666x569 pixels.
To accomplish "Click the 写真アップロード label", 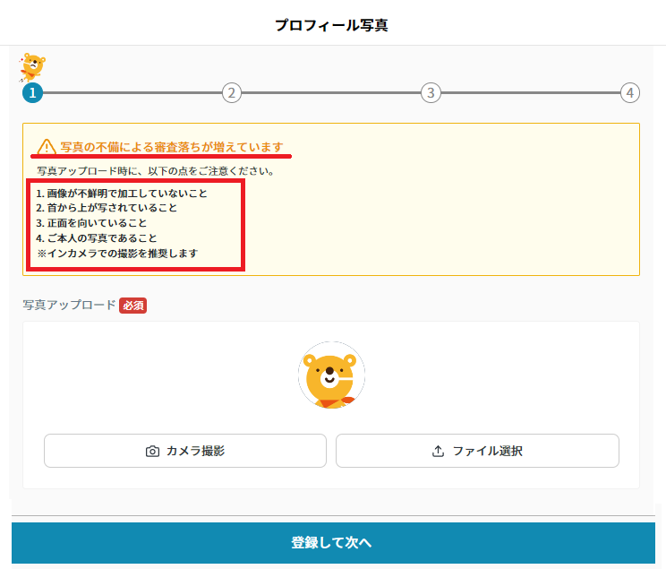I will (x=69, y=305).
